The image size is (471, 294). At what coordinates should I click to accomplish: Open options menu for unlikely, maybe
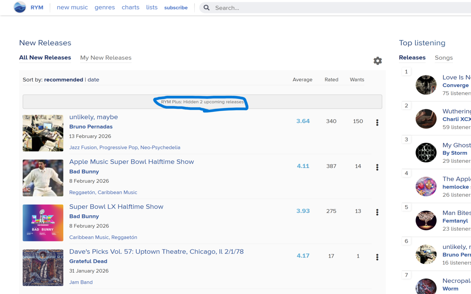pyautogui.click(x=377, y=122)
